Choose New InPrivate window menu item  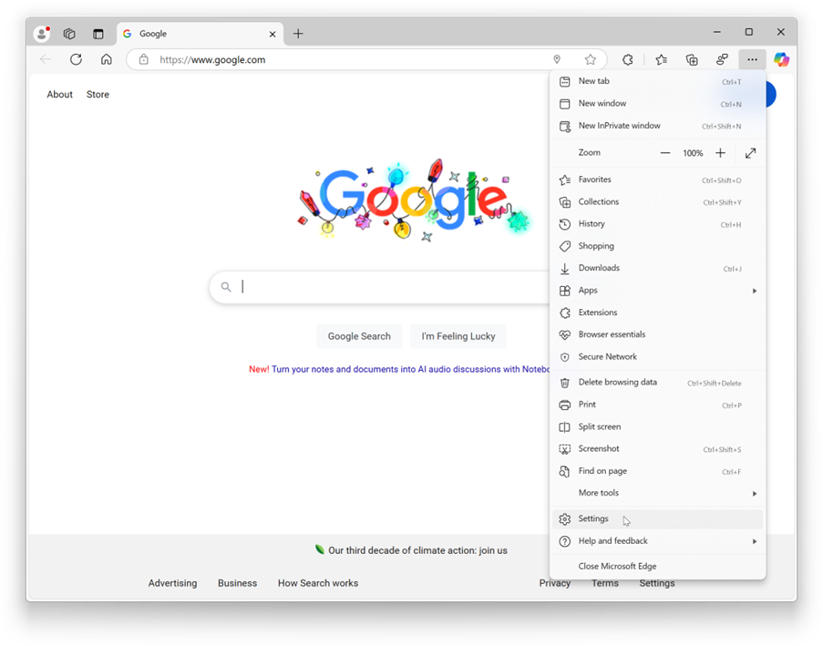(619, 126)
